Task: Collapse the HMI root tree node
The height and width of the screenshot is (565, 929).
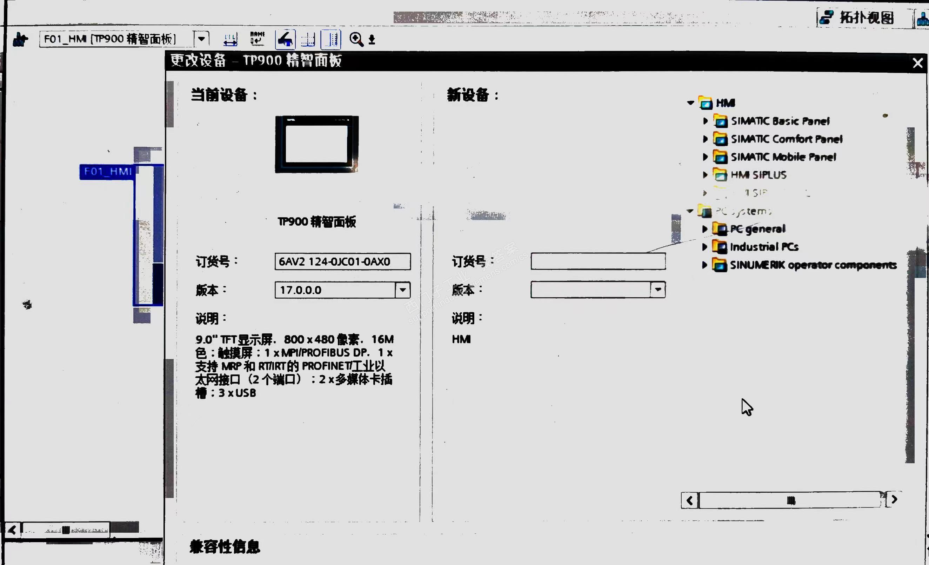Action: [690, 102]
